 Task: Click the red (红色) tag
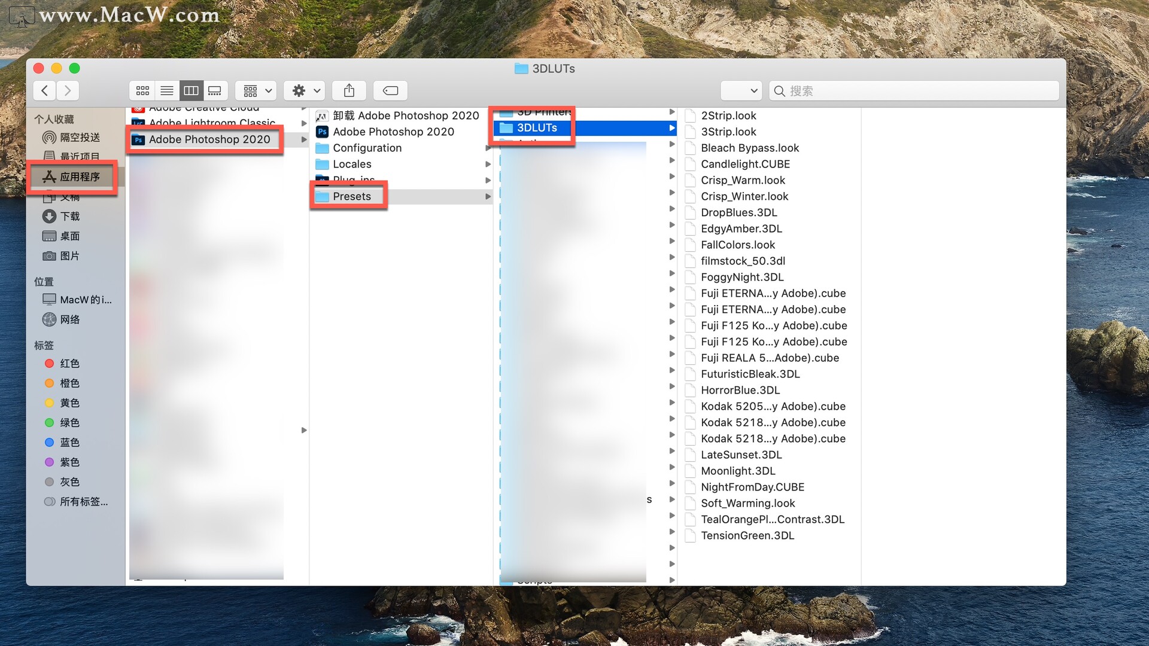[69, 364]
